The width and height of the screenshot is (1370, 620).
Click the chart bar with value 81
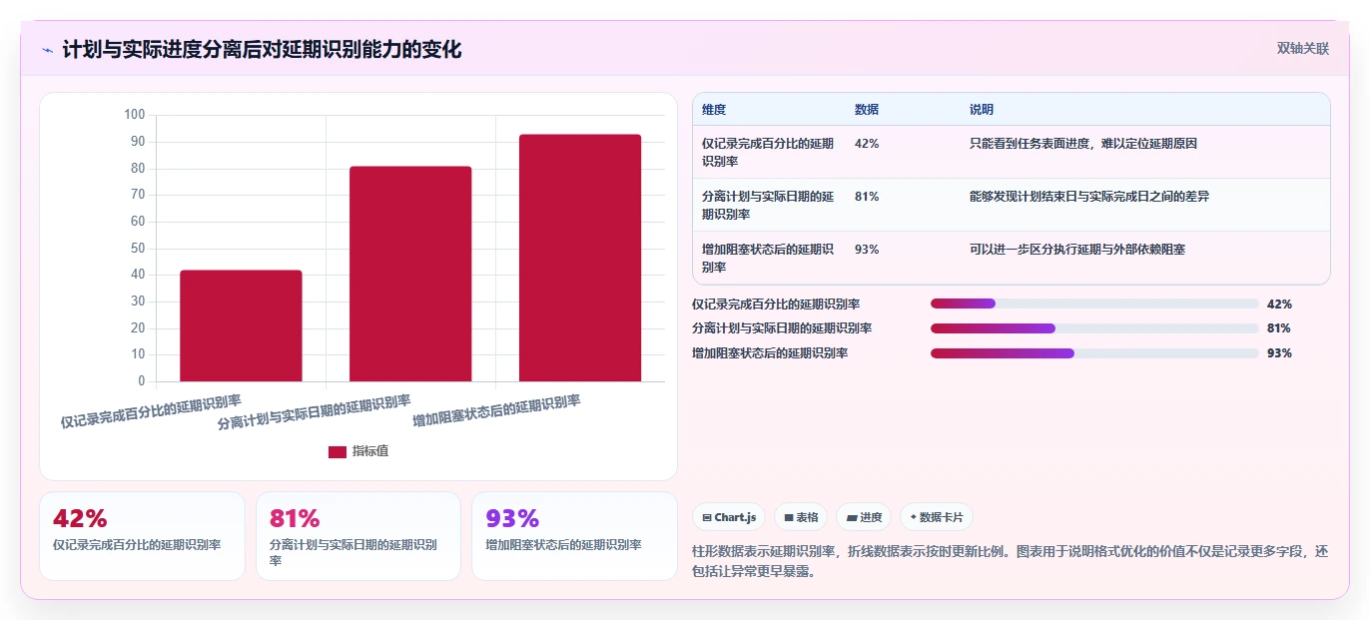click(x=410, y=274)
